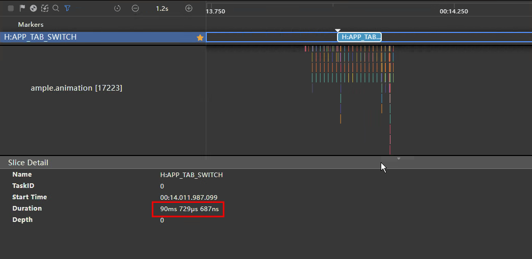Toggle the blue filter funnel icon
This screenshot has height=259, width=532.
67,8
